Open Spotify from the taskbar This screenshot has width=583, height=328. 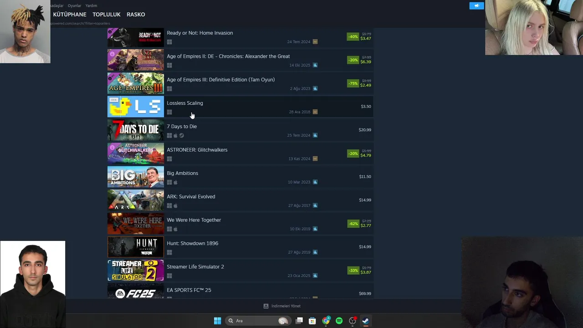pyautogui.click(x=339, y=321)
